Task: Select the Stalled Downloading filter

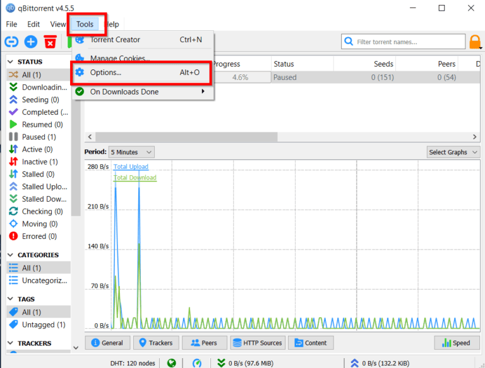Action: click(x=39, y=199)
